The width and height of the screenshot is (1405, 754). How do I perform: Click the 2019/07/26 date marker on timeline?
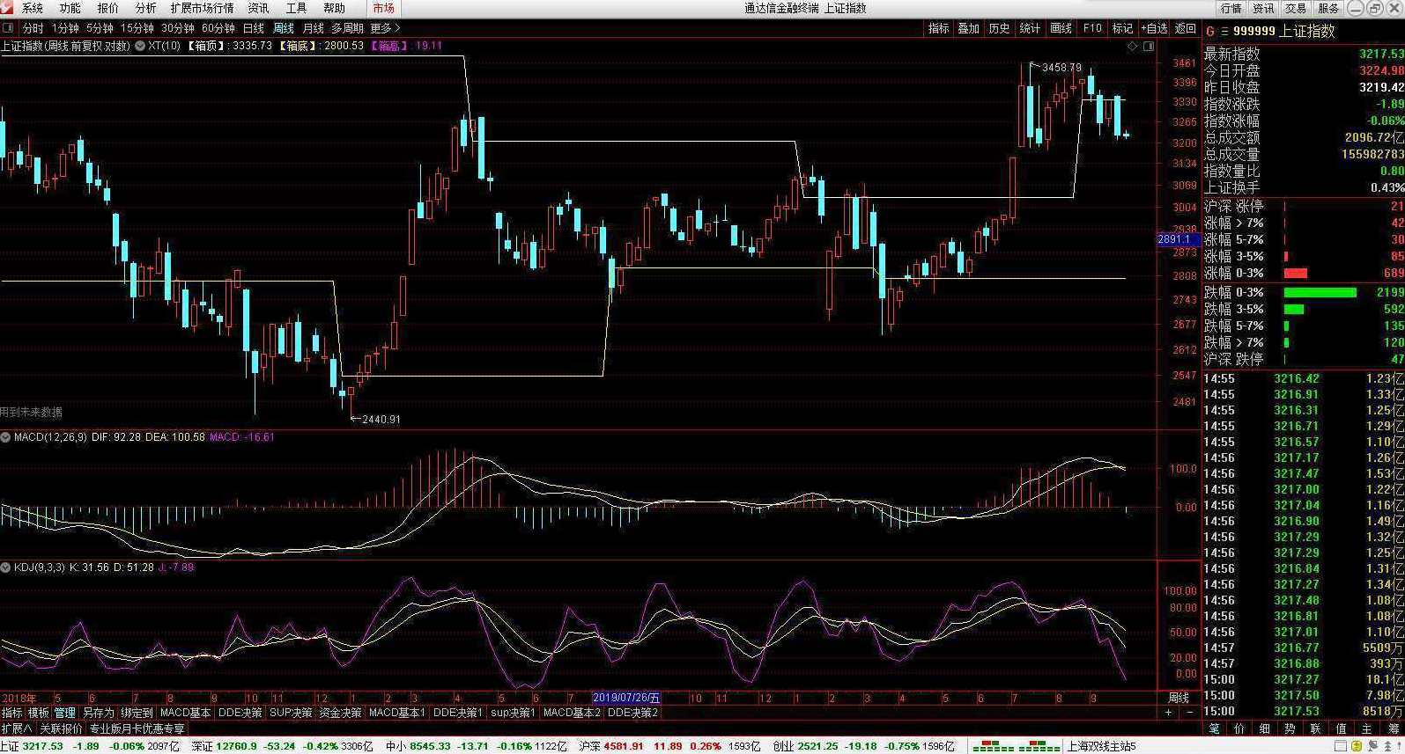pyautogui.click(x=625, y=698)
